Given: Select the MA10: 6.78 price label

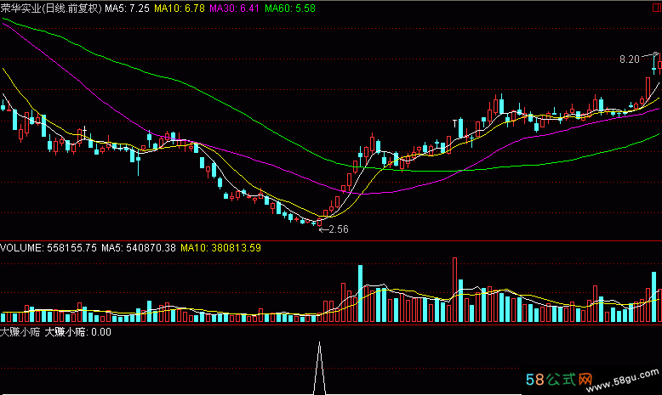Looking at the screenshot, I should pos(180,8).
